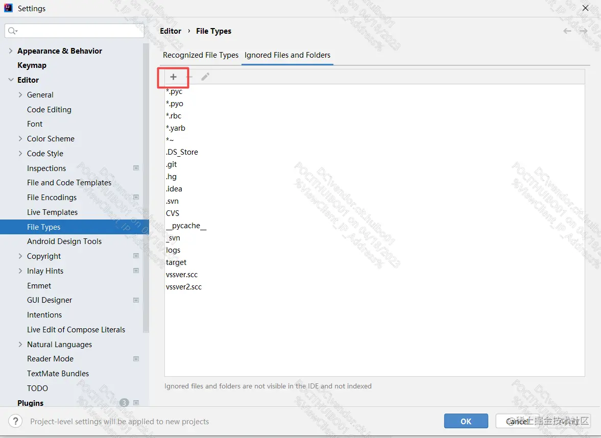
Task: Select the *~ pattern
Action: (x=170, y=140)
